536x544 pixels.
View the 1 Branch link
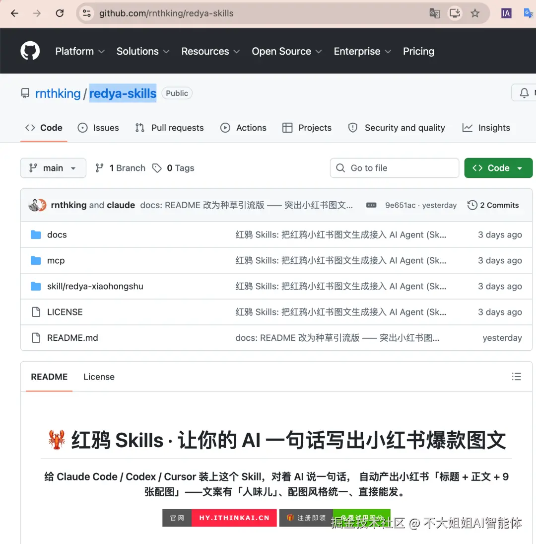[121, 168]
